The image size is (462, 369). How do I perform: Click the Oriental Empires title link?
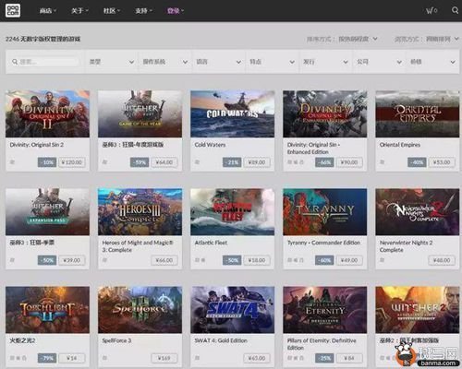(x=400, y=145)
